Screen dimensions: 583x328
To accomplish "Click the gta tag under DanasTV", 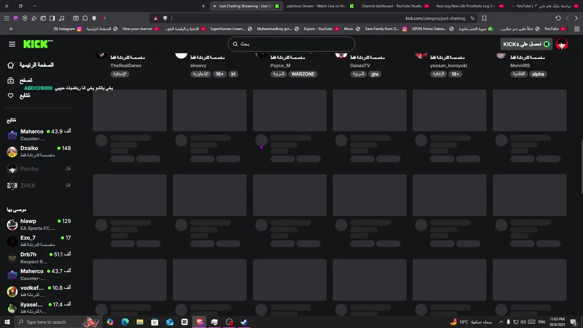I will coord(375,74).
